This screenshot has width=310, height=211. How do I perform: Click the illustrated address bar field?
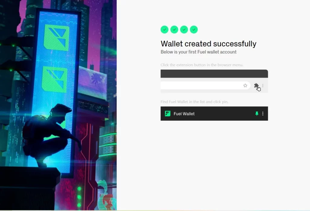tap(206, 85)
